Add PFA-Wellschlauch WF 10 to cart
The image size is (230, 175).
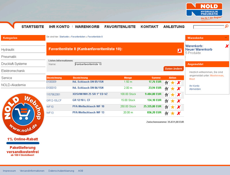click(166, 107)
